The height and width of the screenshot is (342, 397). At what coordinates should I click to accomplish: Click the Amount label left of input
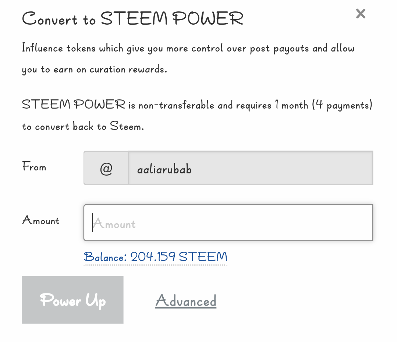pyautogui.click(x=40, y=221)
